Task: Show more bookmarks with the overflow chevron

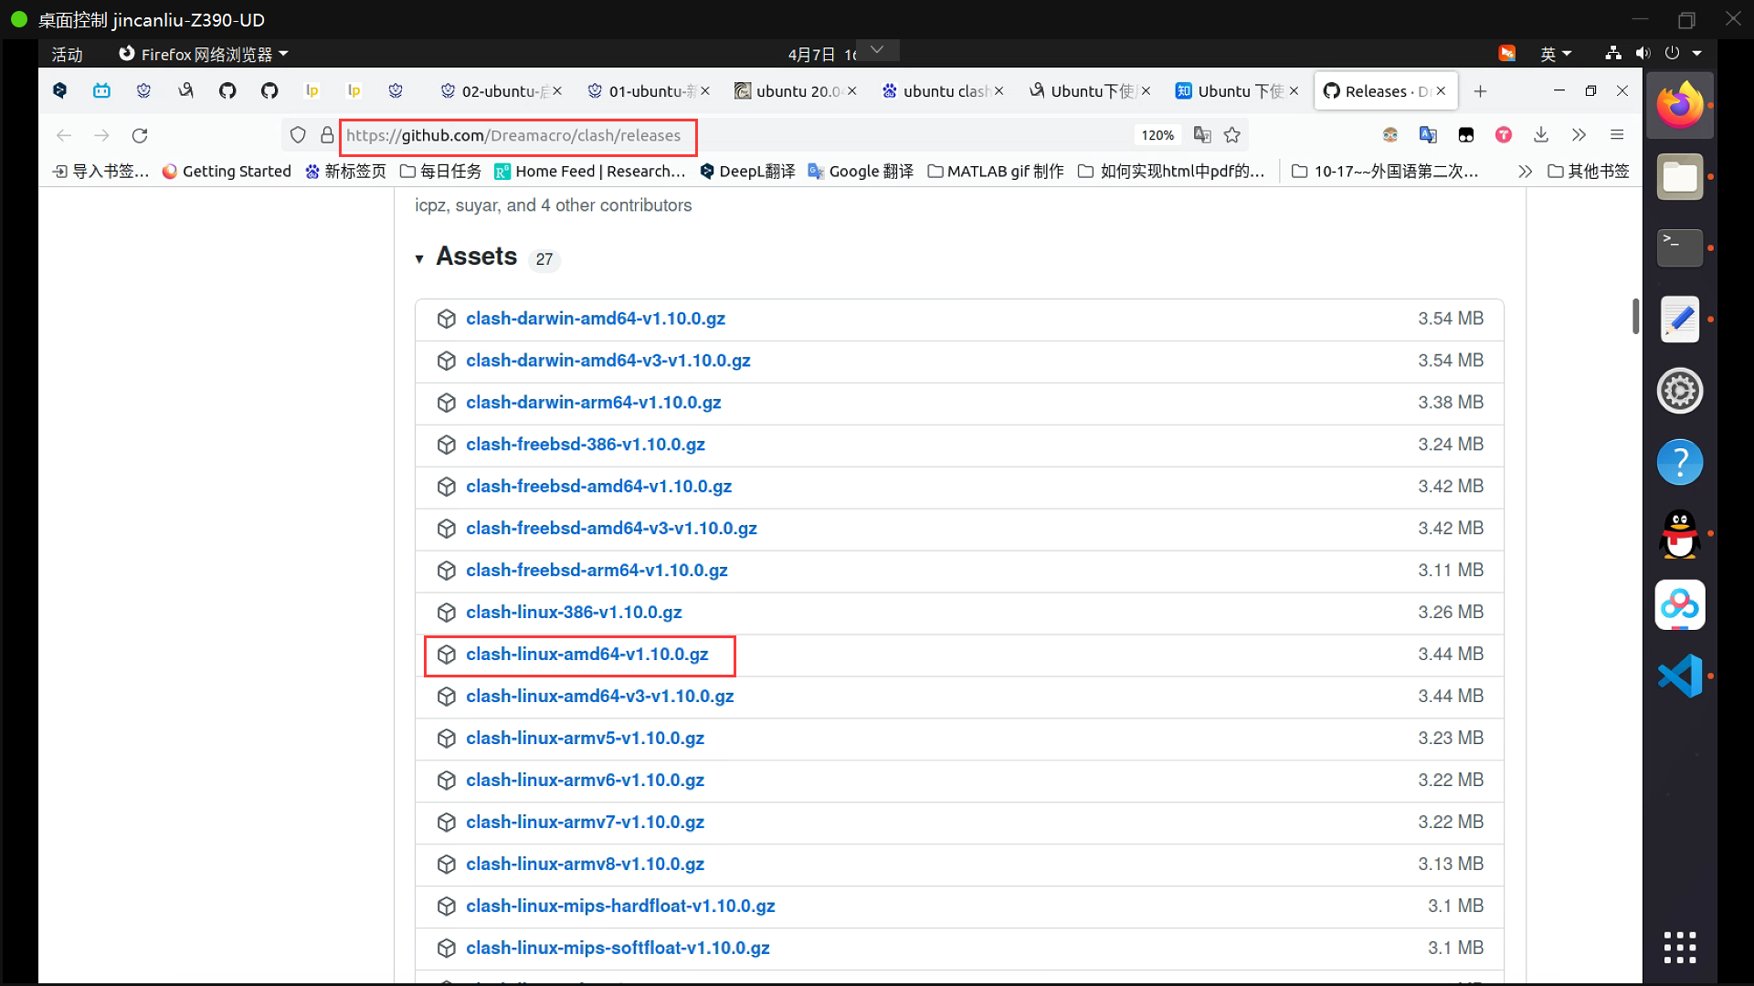Action: click(1524, 172)
